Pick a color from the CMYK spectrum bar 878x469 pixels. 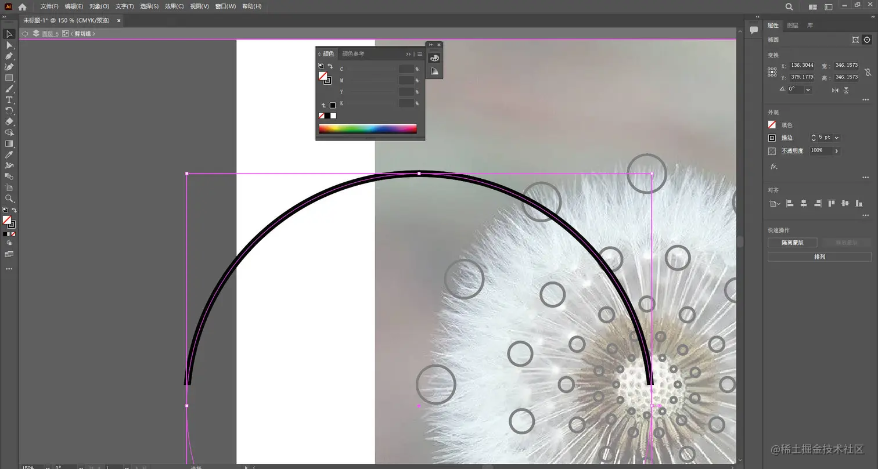click(368, 128)
